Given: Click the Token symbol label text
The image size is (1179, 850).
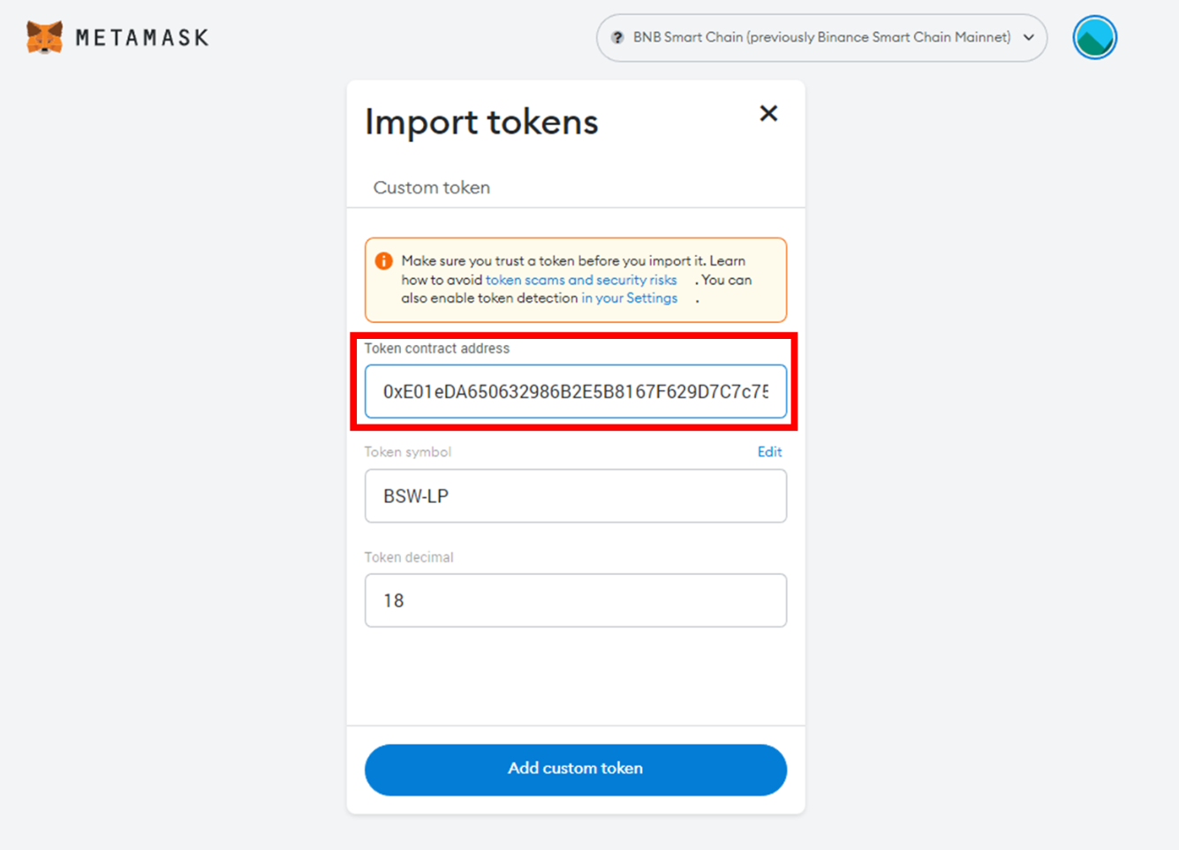Looking at the screenshot, I should pos(408,452).
